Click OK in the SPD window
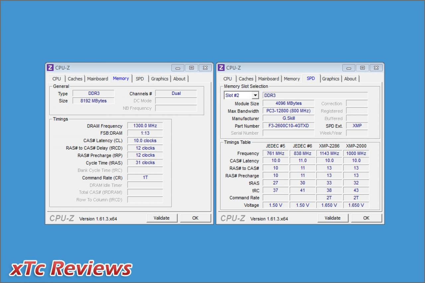This screenshot has height=283, width=425. tap(366, 218)
